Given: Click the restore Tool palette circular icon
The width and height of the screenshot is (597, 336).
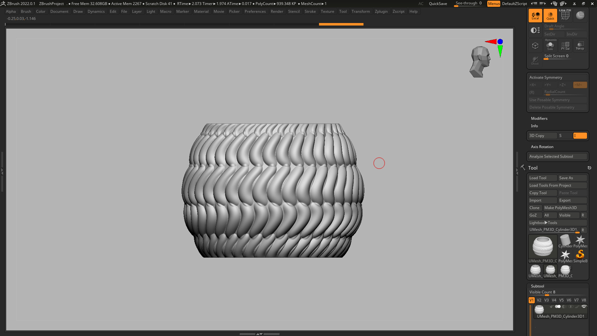Looking at the screenshot, I should tap(589, 168).
